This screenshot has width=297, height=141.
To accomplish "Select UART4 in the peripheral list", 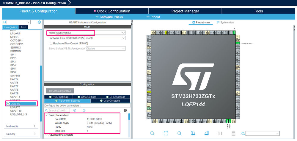I will pos(14,79).
